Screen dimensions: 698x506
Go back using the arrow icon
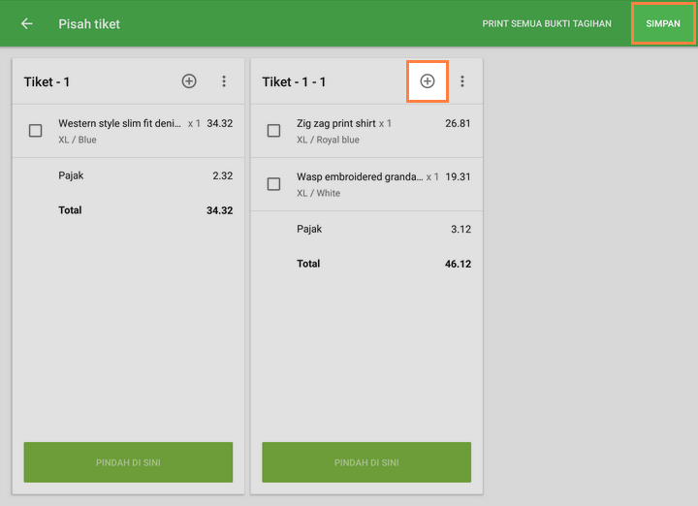pos(26,23)
